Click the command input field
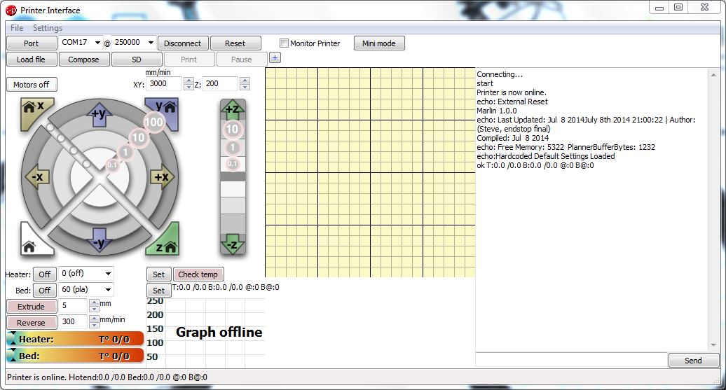The width and height of the screenshot is (726, 390). (x=572, y=359)
